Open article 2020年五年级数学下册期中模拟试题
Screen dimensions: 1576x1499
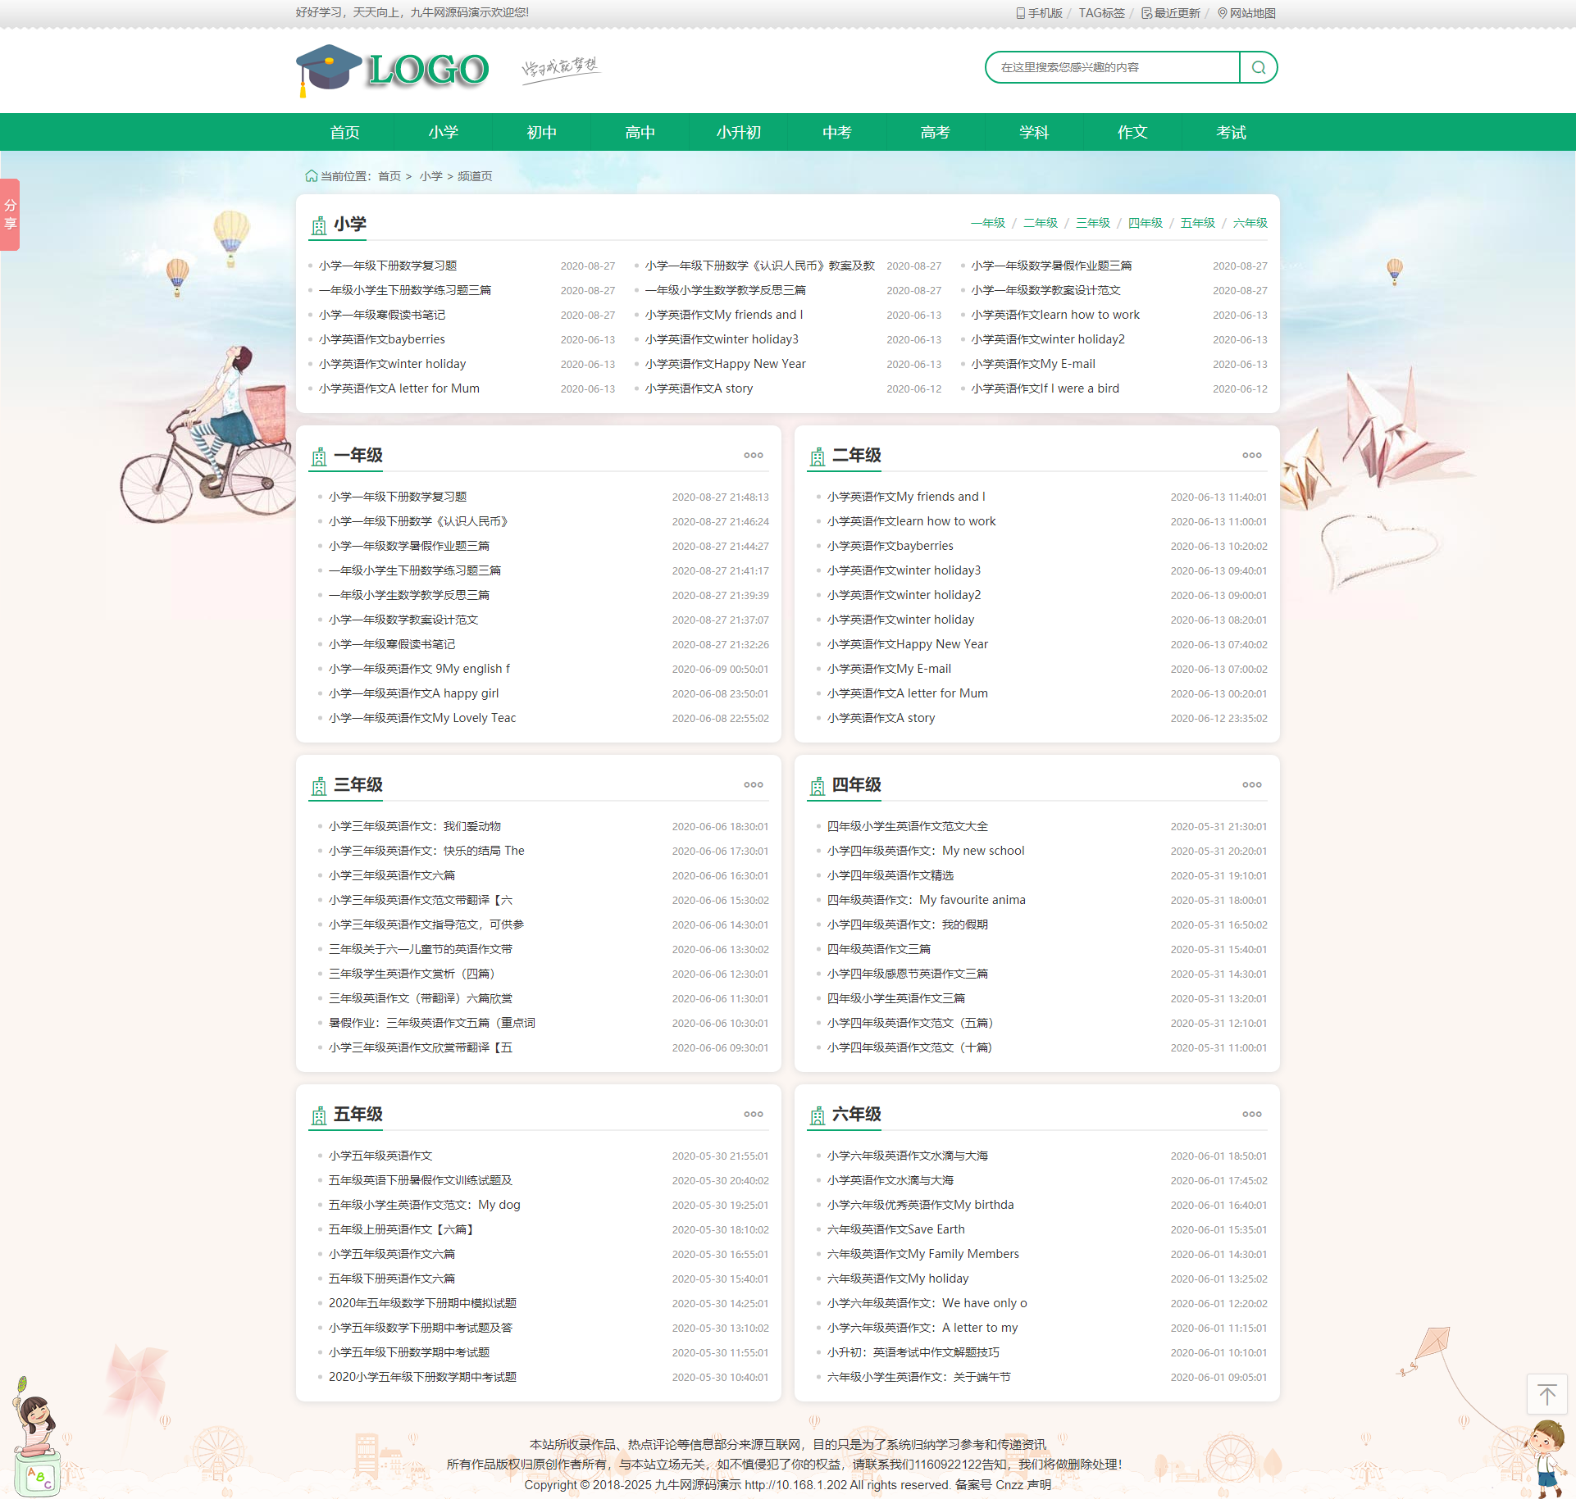tap(423, 1303)
